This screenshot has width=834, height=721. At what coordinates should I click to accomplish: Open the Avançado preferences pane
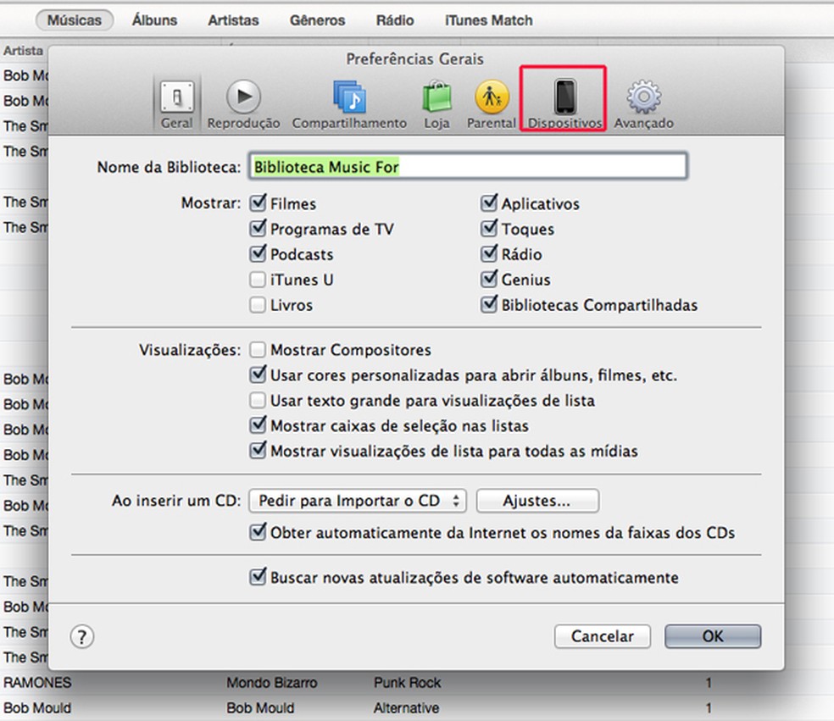pos(643,105)
